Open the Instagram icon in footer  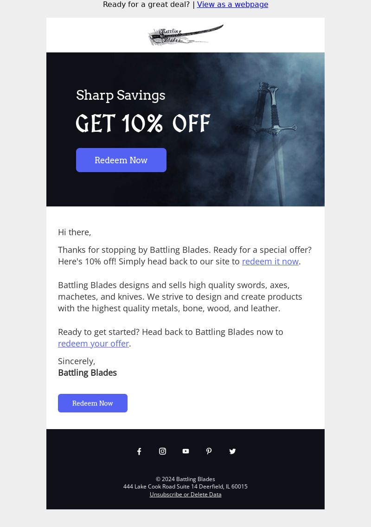click(162, 451)
